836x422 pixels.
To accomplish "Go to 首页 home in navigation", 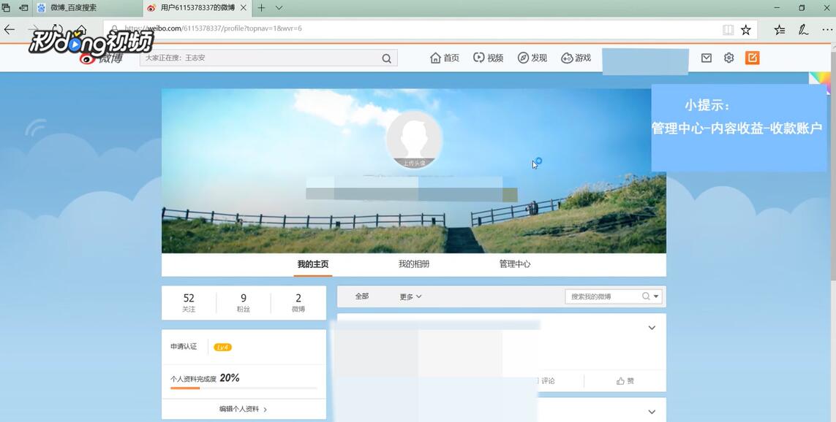I will coord(445,58).
